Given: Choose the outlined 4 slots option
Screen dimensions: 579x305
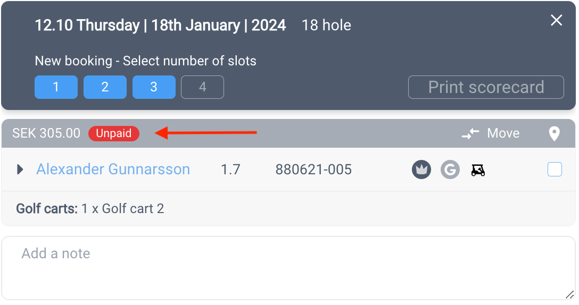Looking at the screenshot, I should (x=202, y=87).
